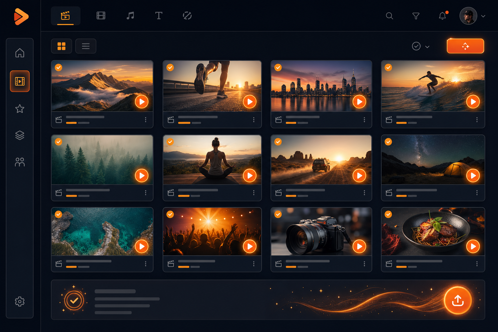Screen dimensions: 498x332
Task: Open the Favorites star in sidebar
Action: [x=20, y=109]
